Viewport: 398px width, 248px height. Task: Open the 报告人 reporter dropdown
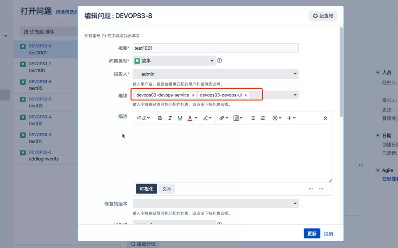pyautogui.click(x=216, y=74)
